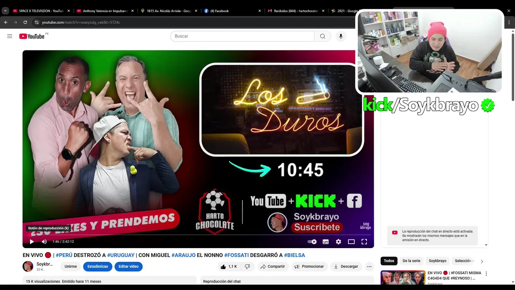Go back in browser

(6, 23)
